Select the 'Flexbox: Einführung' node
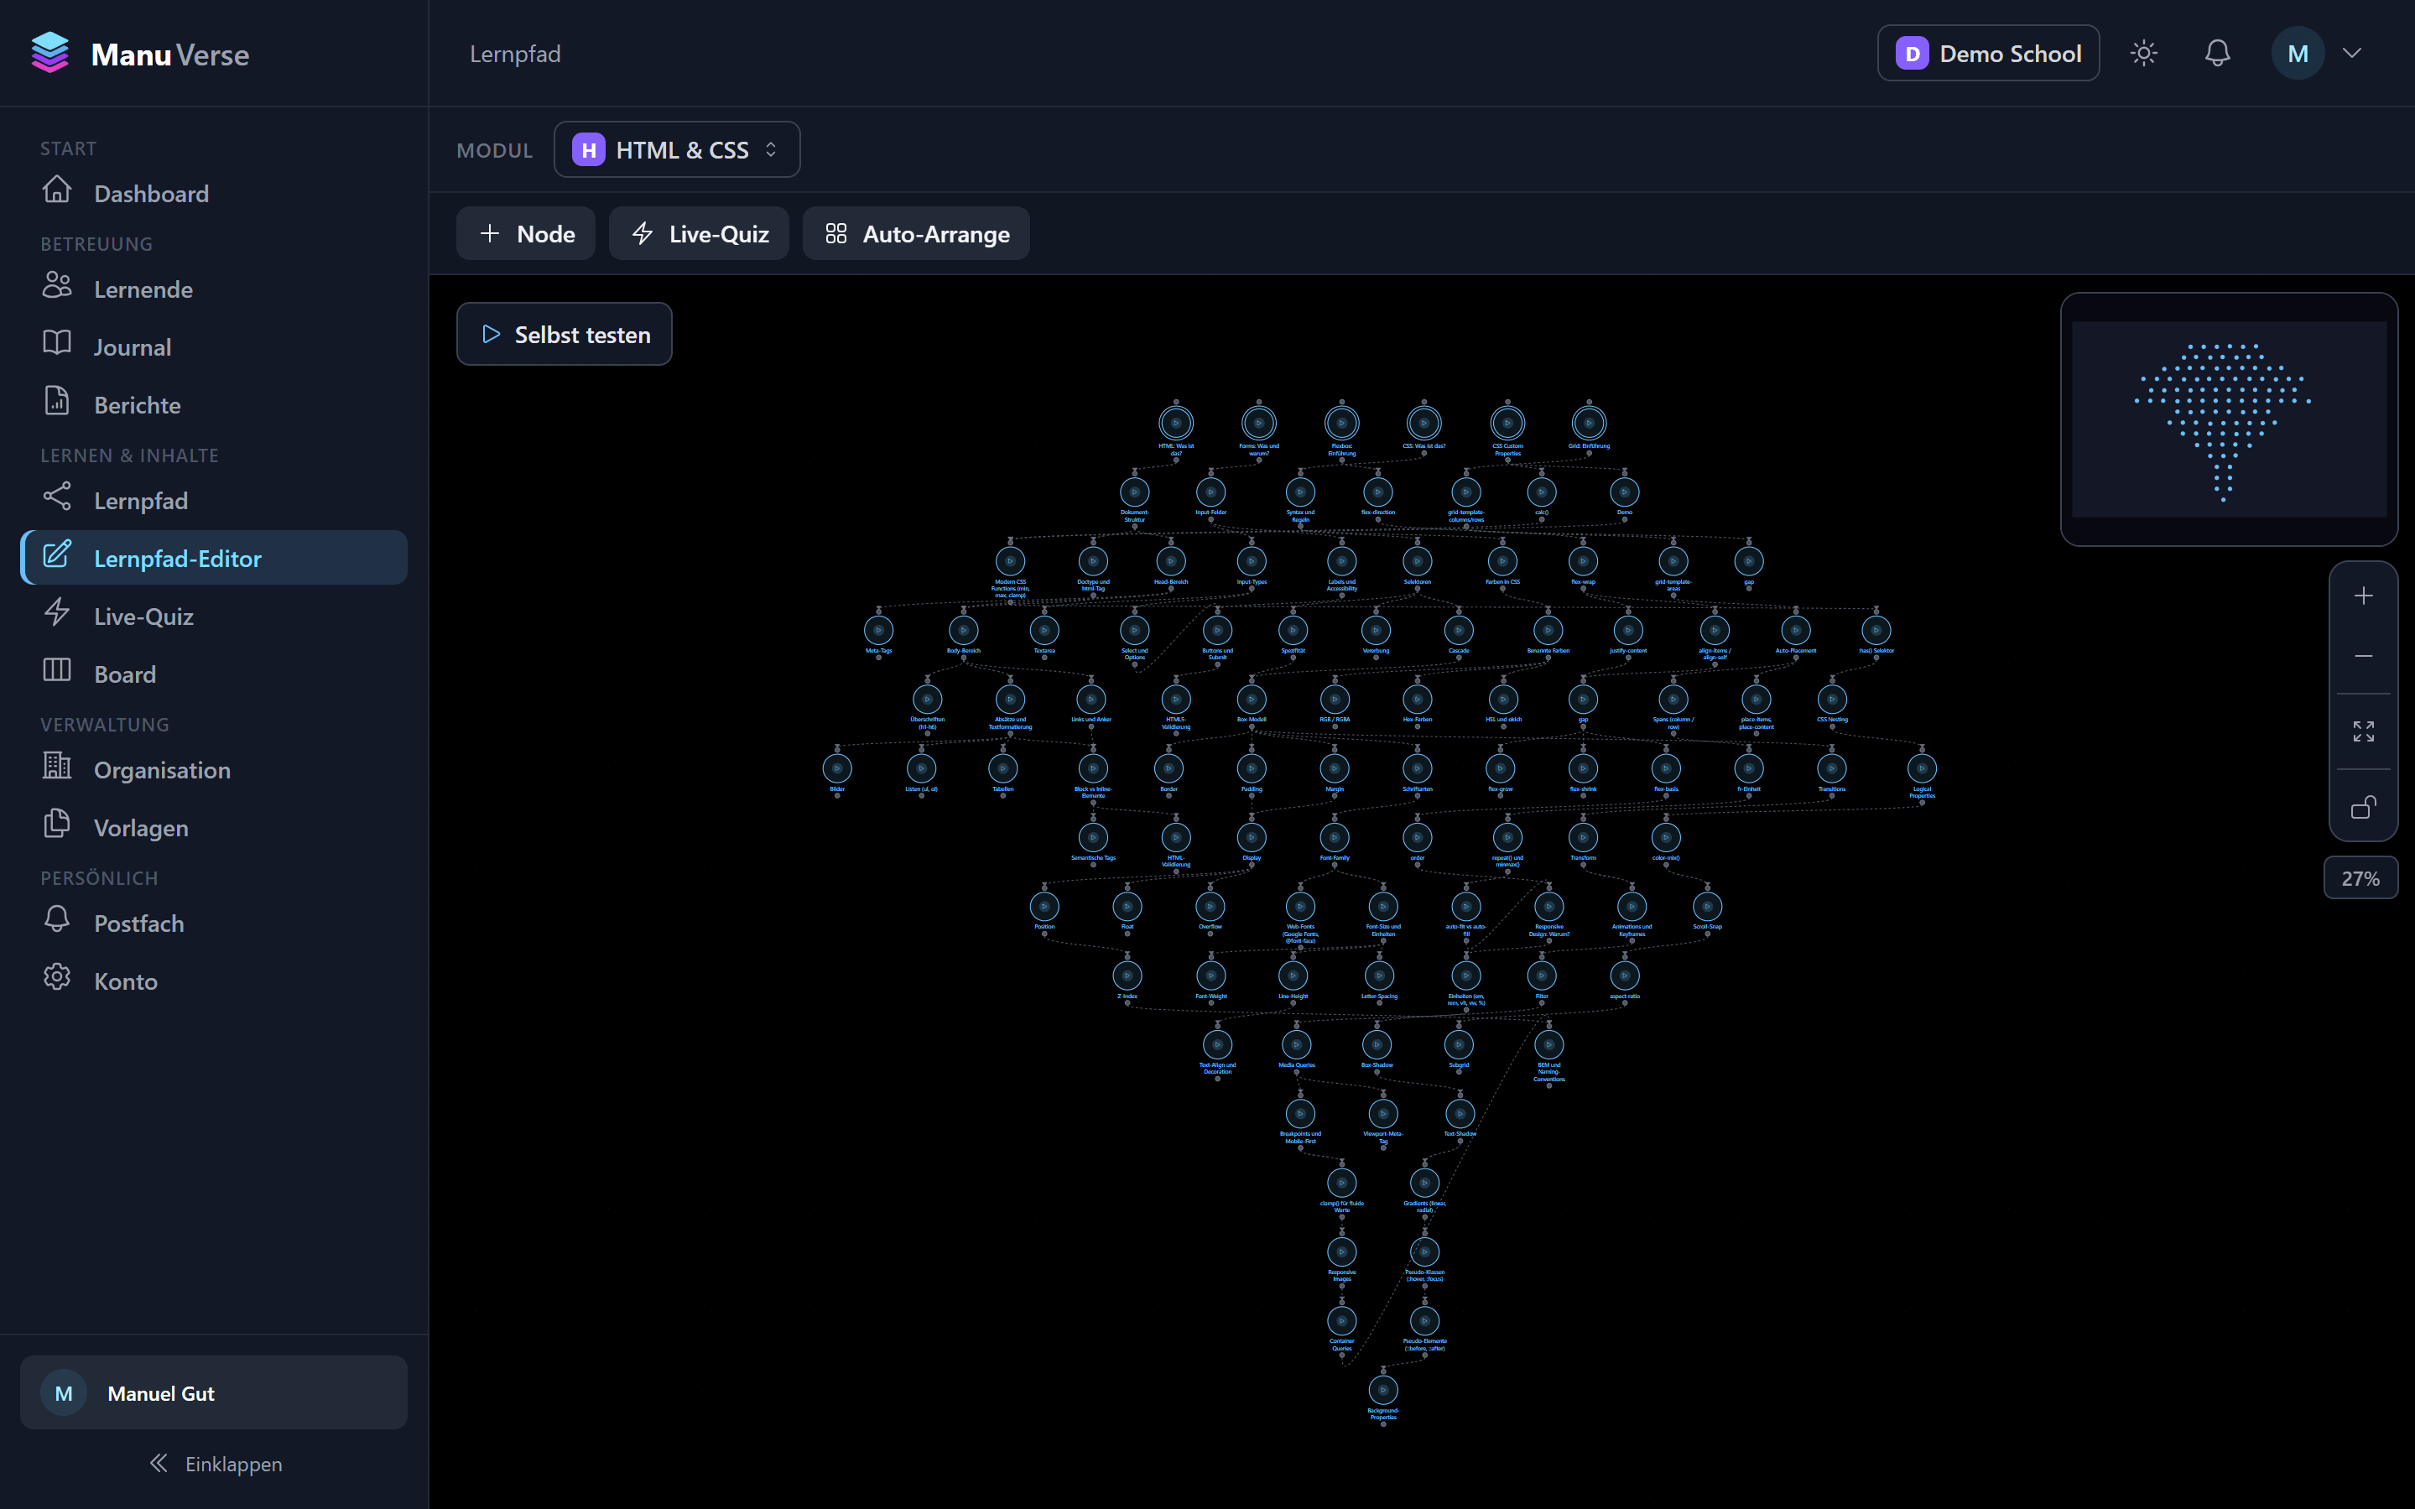The image size is (2415, 1509). click(1341, 423)
